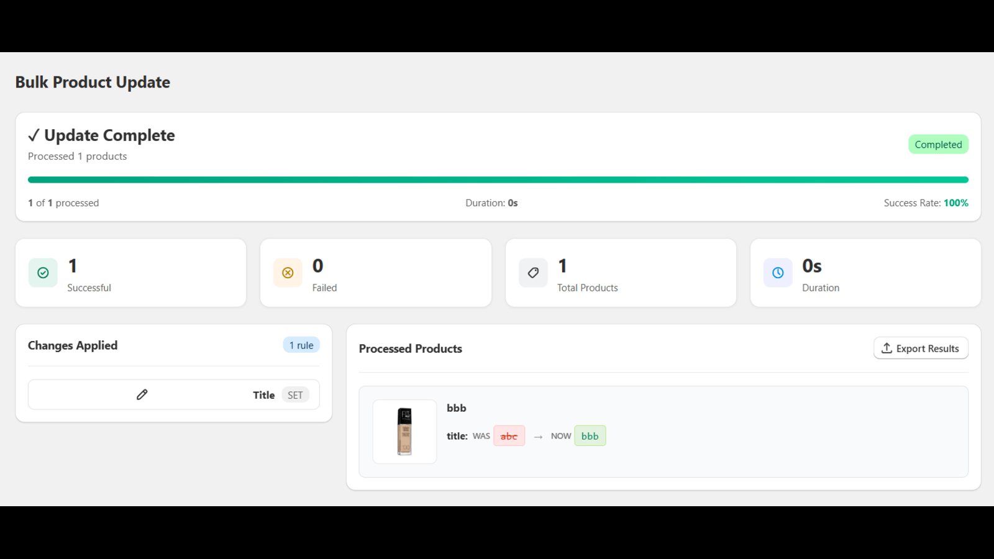Screen dimensions: 994x559
Task: Toggle the red WAS value abc
Action: coord(509,435)
